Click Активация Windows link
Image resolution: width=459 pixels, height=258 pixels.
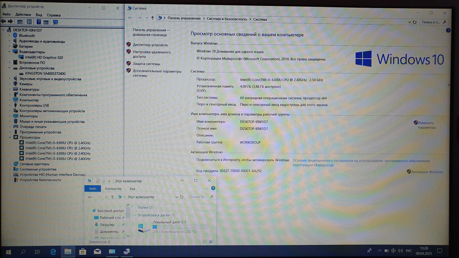(x=427, y=172)
